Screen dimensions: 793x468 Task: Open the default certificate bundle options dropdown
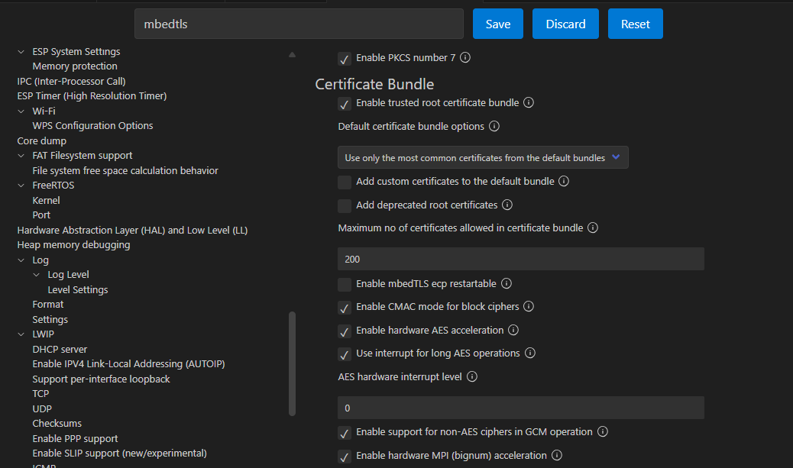[x=483, y=158]
